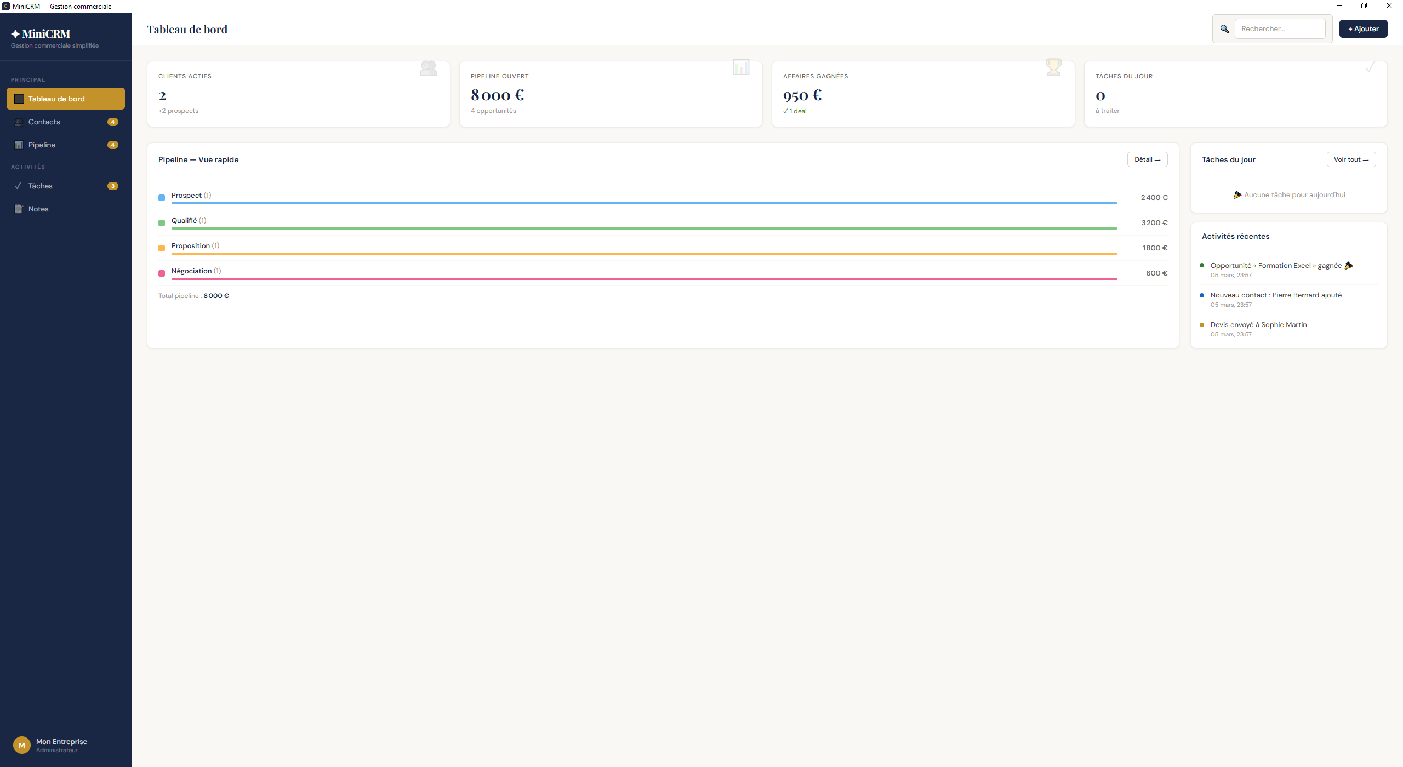Click Voir tout for today's tasks

click(x=1351, y=159)
